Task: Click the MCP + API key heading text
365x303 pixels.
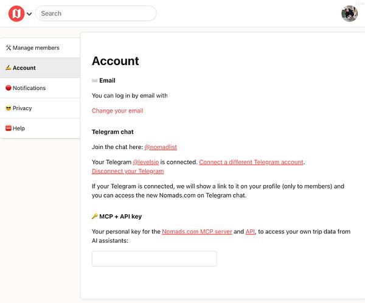Action: [120, 217]
